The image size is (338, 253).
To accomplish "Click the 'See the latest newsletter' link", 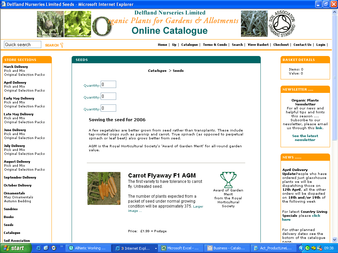I will (305, 138).
